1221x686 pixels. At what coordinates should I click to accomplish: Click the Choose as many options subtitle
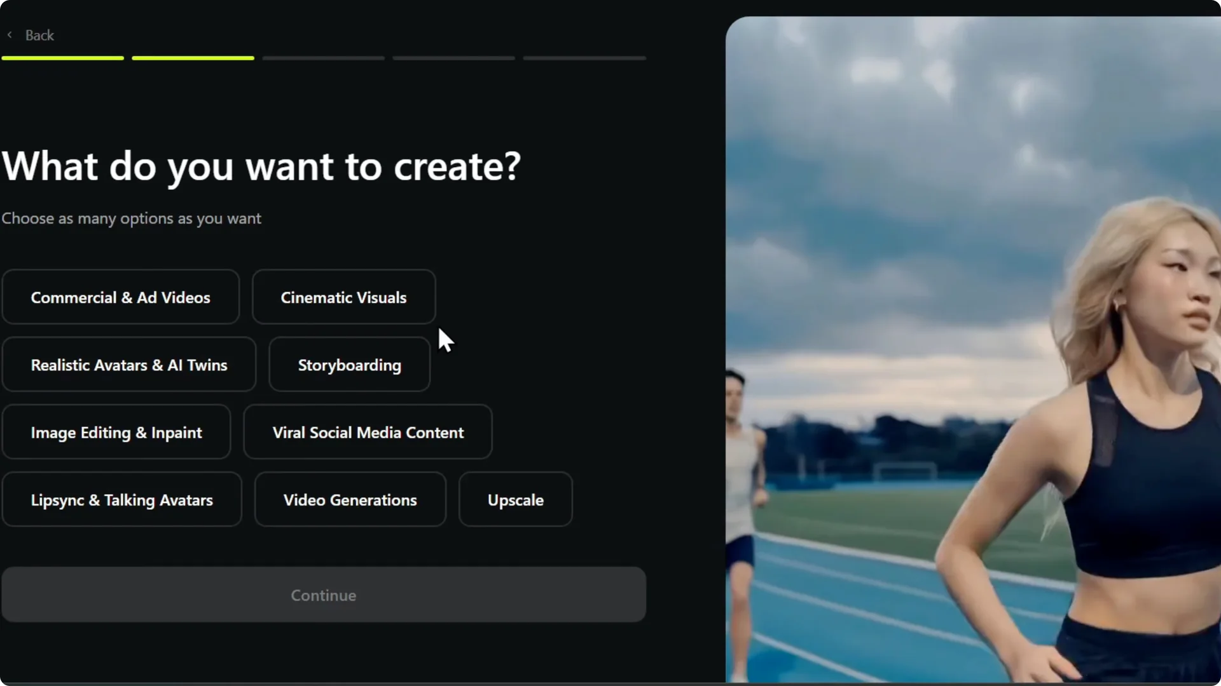(x=132, y=218)
